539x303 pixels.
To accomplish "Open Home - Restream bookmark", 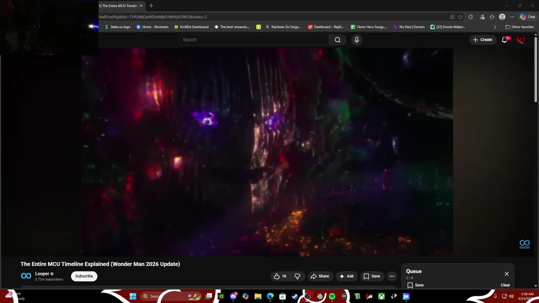I will pos(152,27).
